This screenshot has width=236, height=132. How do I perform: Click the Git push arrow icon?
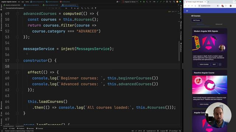coord(164,2)
